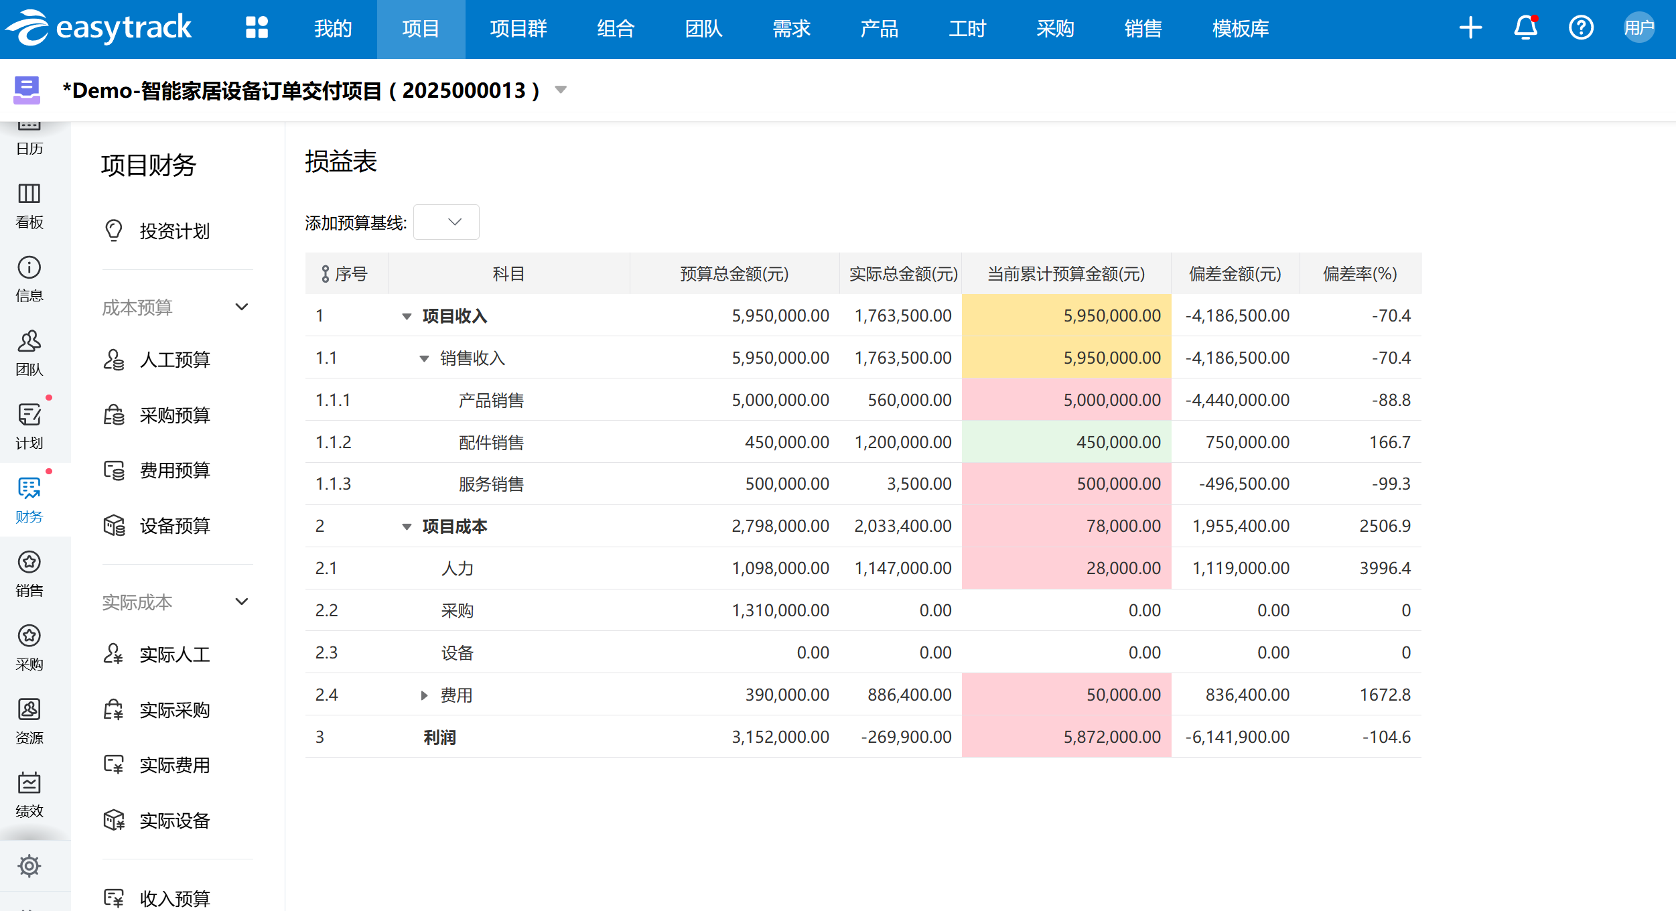
Task: Open 人工预算 in finance menu
Action: pos(175,360)
